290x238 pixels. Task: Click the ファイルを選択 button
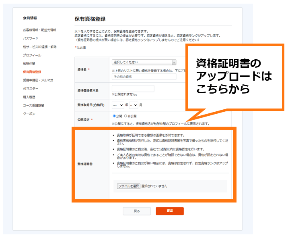[129, 186]
